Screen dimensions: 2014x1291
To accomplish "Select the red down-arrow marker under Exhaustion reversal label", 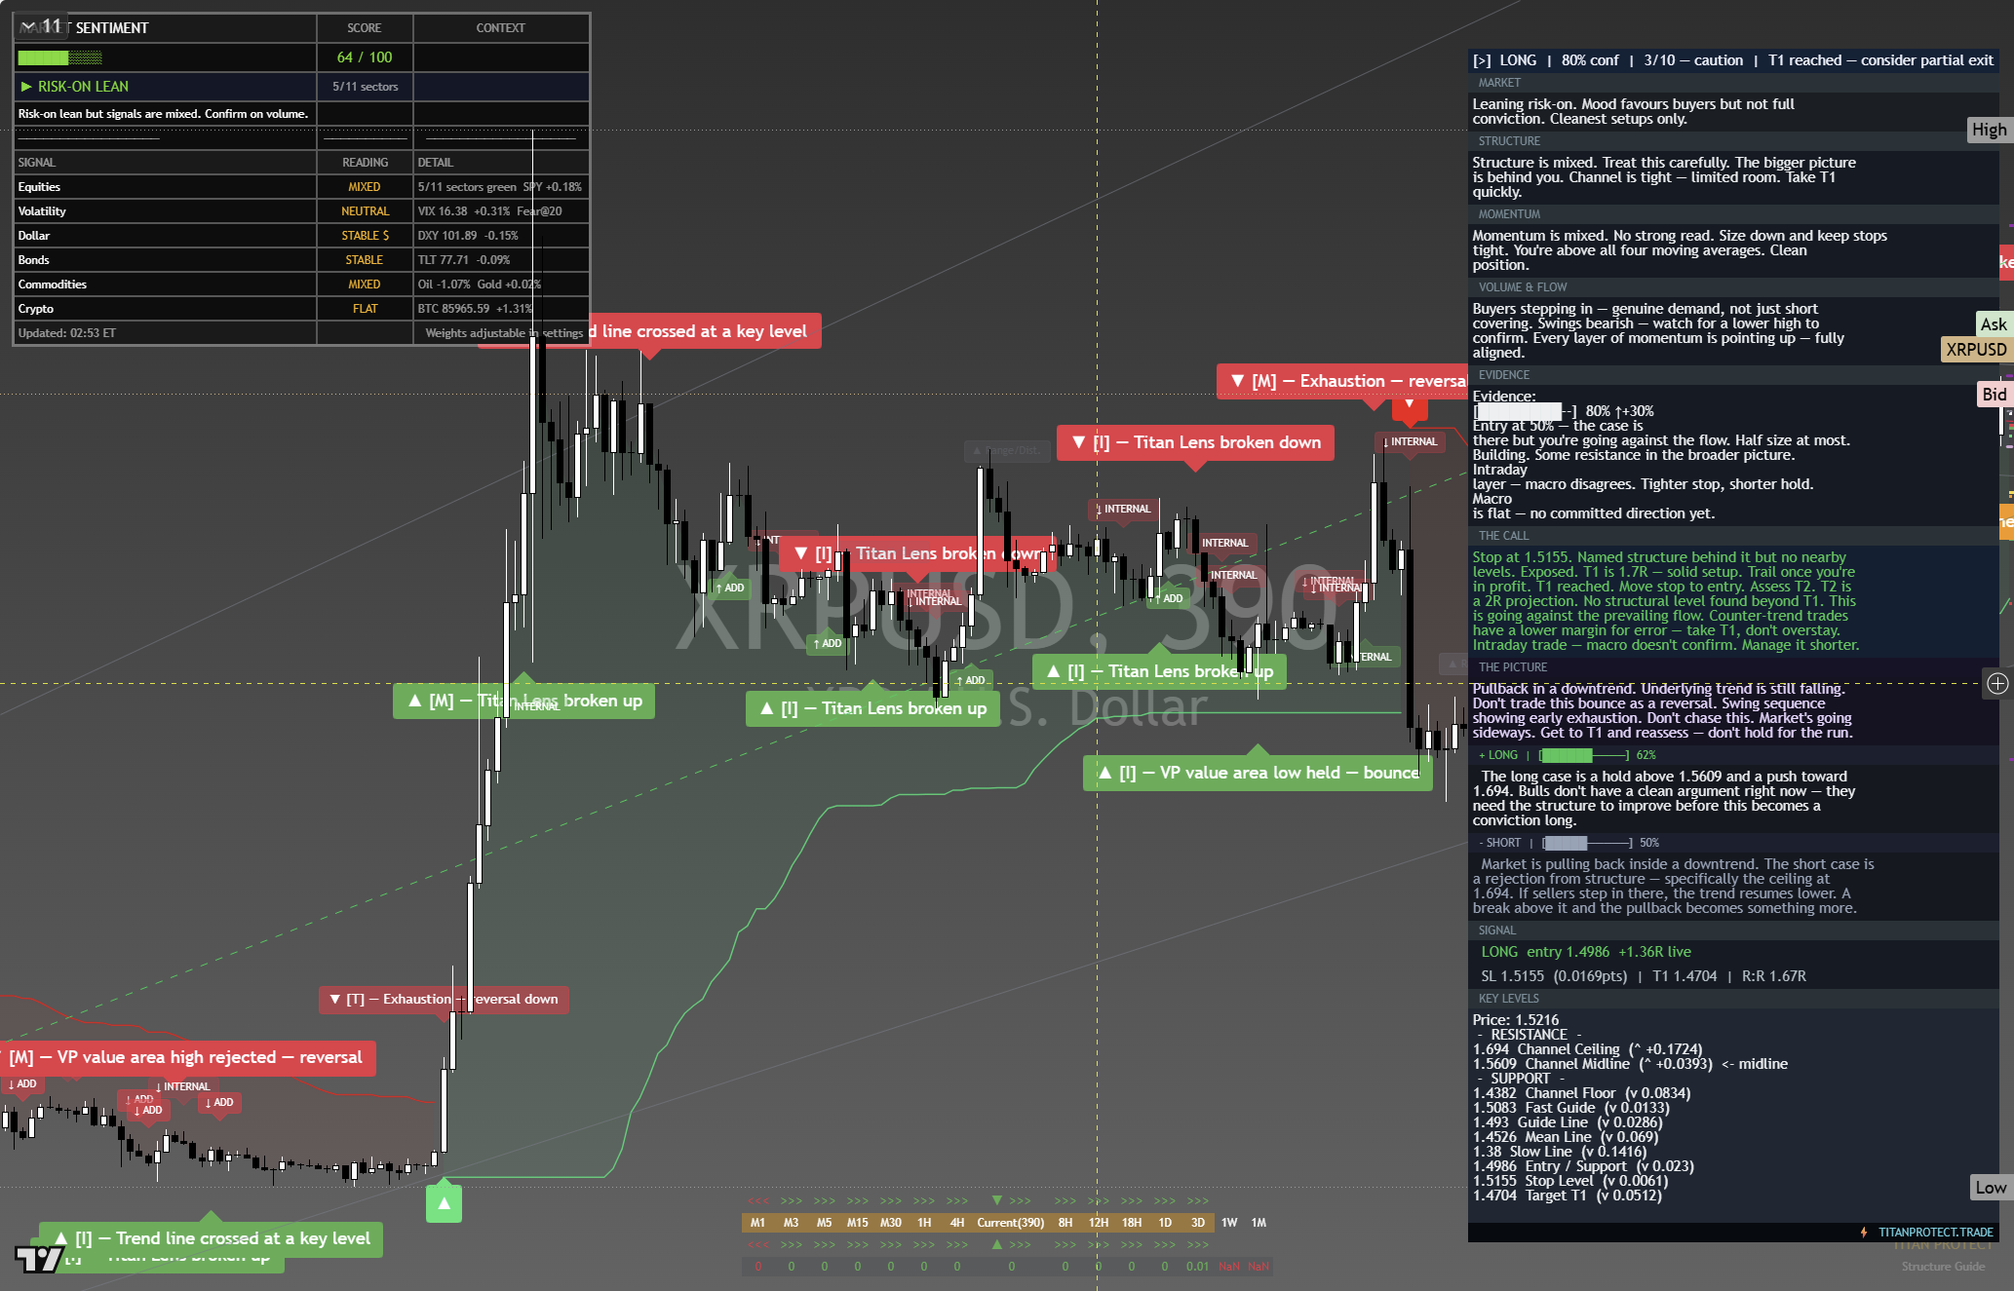I will point(1409,405).
